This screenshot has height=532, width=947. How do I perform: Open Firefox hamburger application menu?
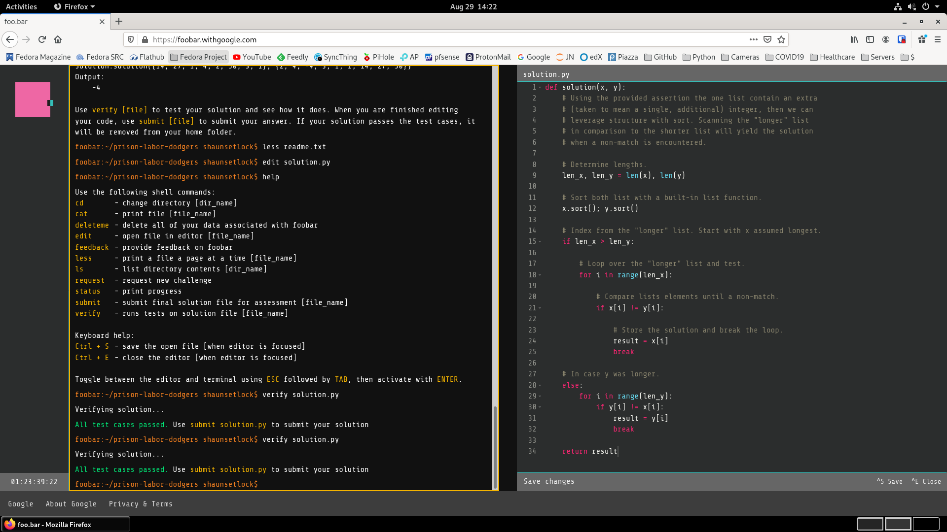pyautogui.click(x=938, y=39)
